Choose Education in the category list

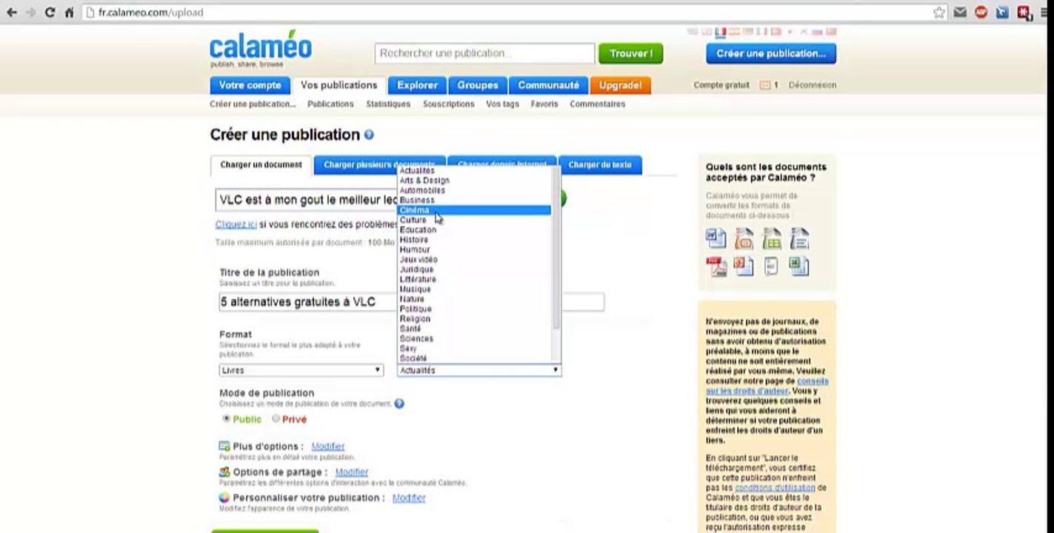(x=474, y=230)
